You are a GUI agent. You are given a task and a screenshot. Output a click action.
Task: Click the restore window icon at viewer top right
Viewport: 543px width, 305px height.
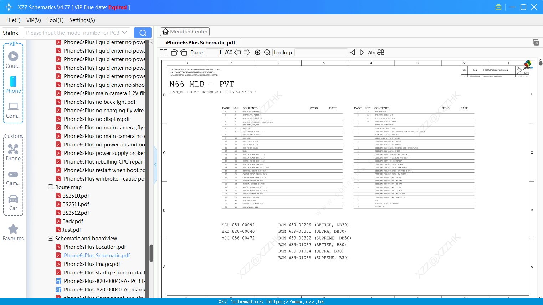pos(536,42)
